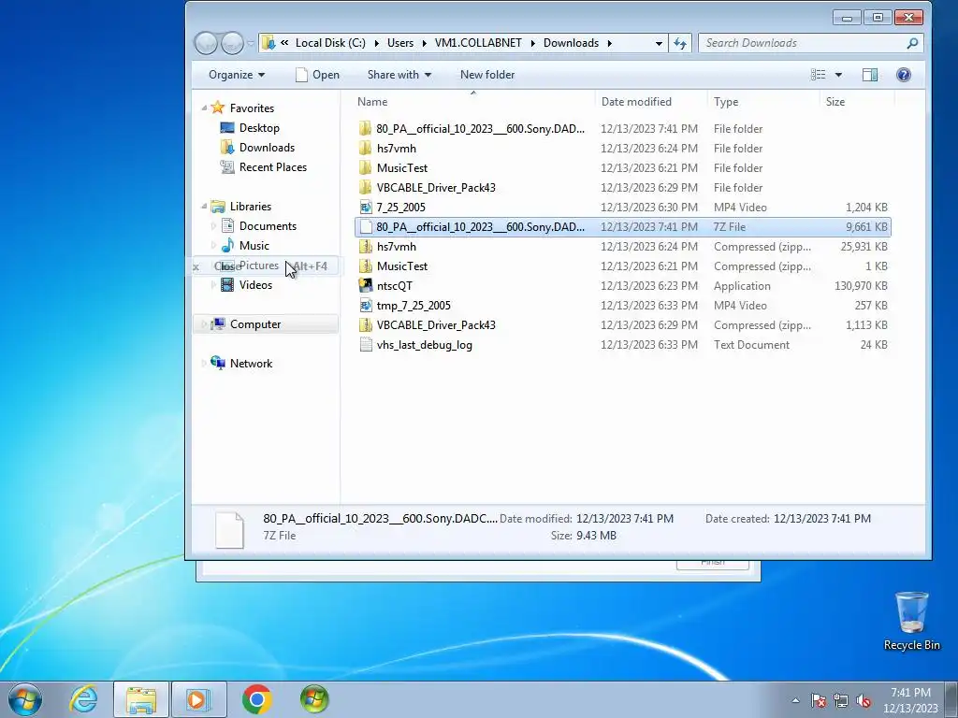958x718 pixels.
Task: Launch Google Chrome from taskbar
Action: 256,699
